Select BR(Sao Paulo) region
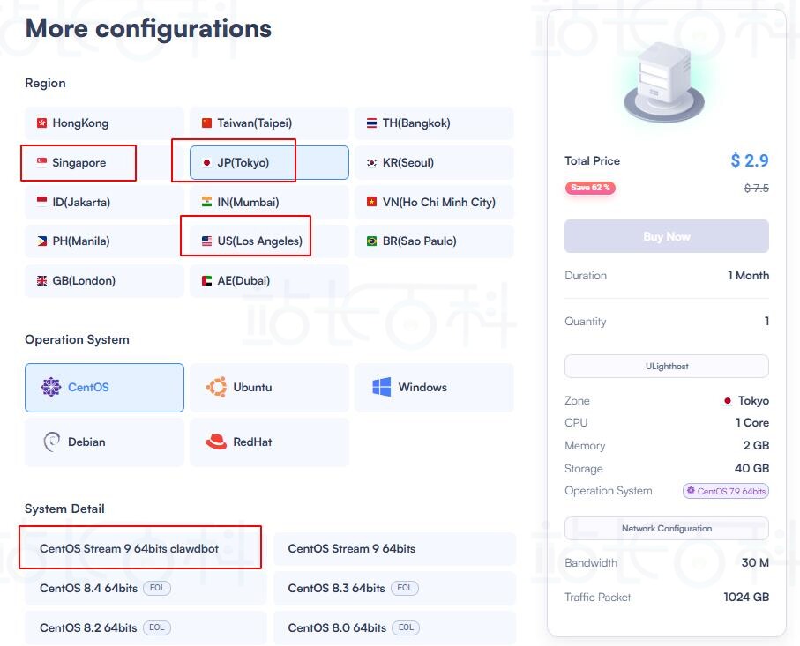800x646 pixels. [x=434, y=241]
